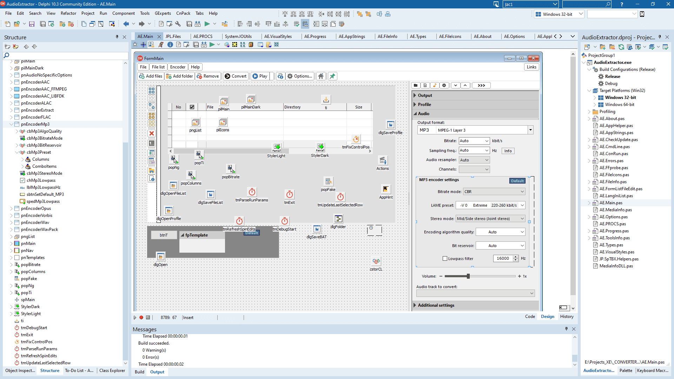Open the Output format MP3 dropdown
The width and height of the screenshot is (674, 379).
point(530,130)
